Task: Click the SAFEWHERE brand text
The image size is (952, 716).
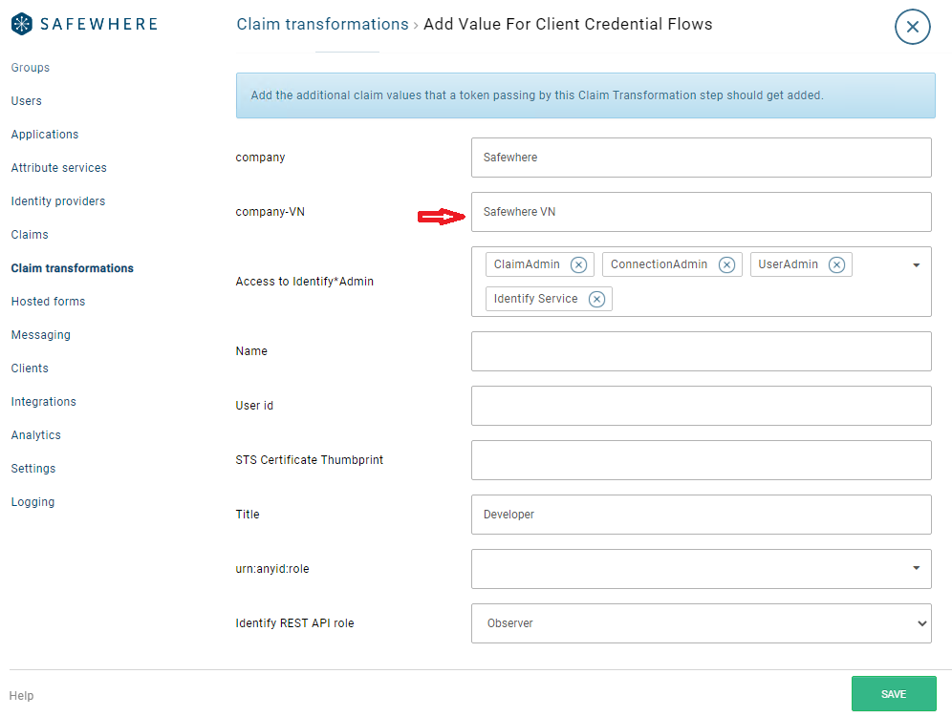Action: [x=99, y=24]
